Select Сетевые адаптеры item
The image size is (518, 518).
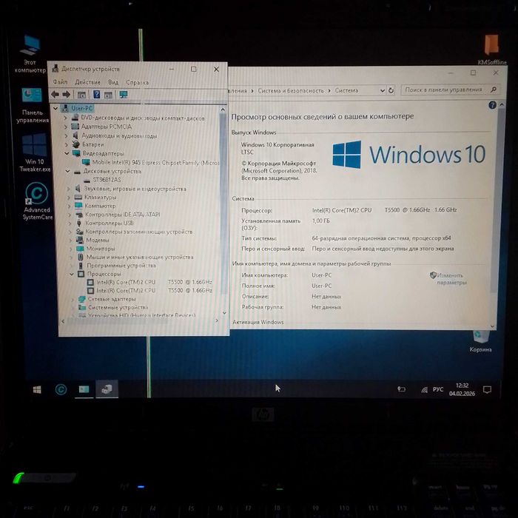pyautogui.click(x=107, y=299)
